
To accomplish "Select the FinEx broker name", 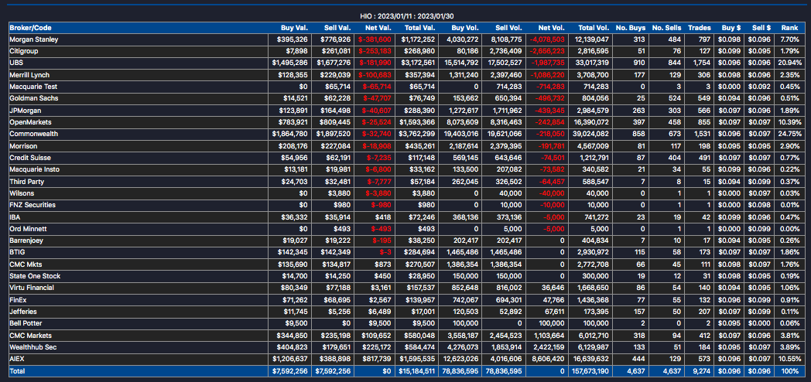I will click(x=18, y=300).
